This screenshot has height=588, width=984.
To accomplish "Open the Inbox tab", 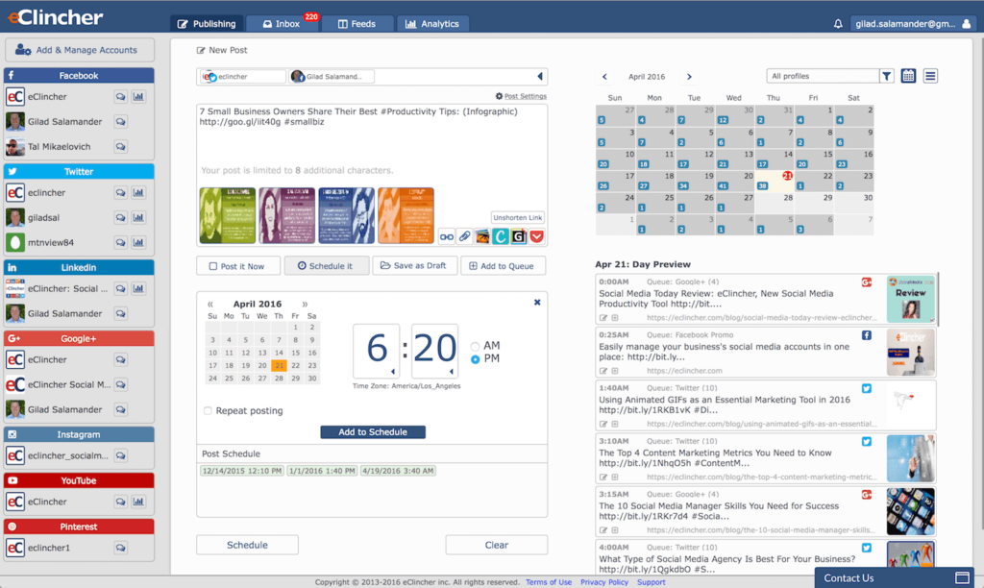I will pos(280,24).
